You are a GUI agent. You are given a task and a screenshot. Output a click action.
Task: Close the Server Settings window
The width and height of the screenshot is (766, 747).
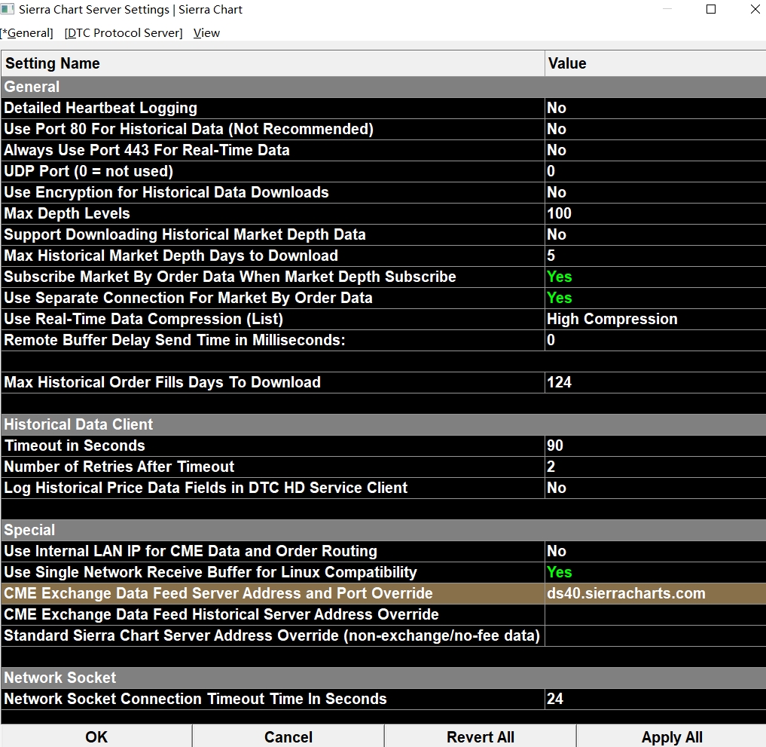click(755, 9)
